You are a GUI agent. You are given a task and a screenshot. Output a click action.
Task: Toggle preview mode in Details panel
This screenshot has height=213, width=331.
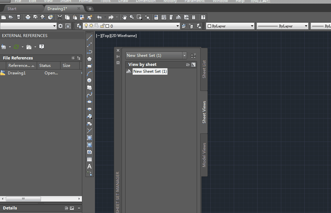(x=72, y=208)
